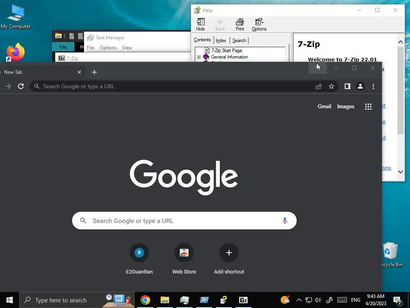Open File Explorer from the taskbar
The height and width of the screenshot is (308, 410).
coord(165,300)
